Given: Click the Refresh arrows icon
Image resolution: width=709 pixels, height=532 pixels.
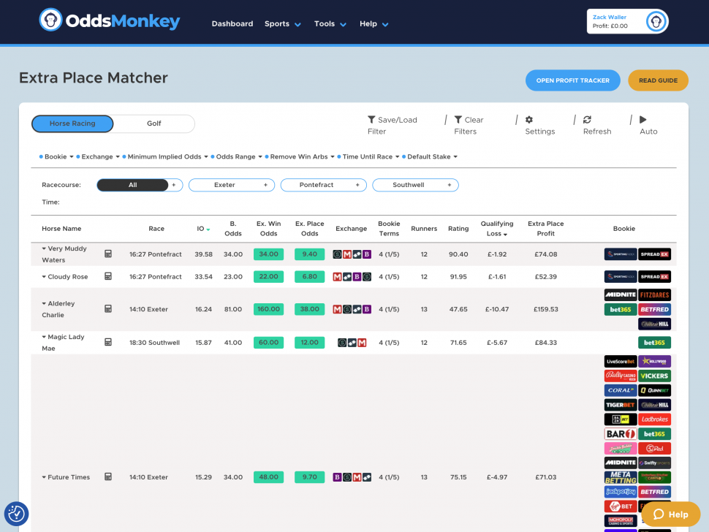Looking at the screenshot, I should (587, 120).
